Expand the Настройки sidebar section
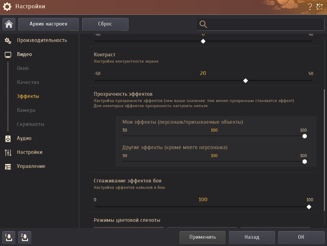The image size is (327, 246). pyautogui.click(x=29, y=152)
